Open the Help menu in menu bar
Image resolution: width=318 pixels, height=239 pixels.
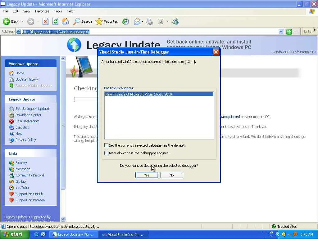click(x=70, y=11)
